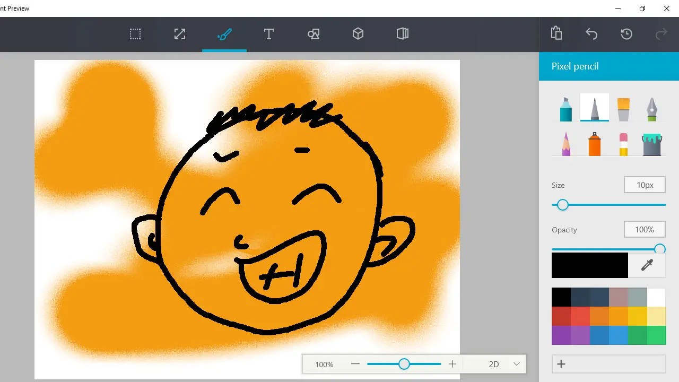Select the Fill bucket tool

pos(651,143)
